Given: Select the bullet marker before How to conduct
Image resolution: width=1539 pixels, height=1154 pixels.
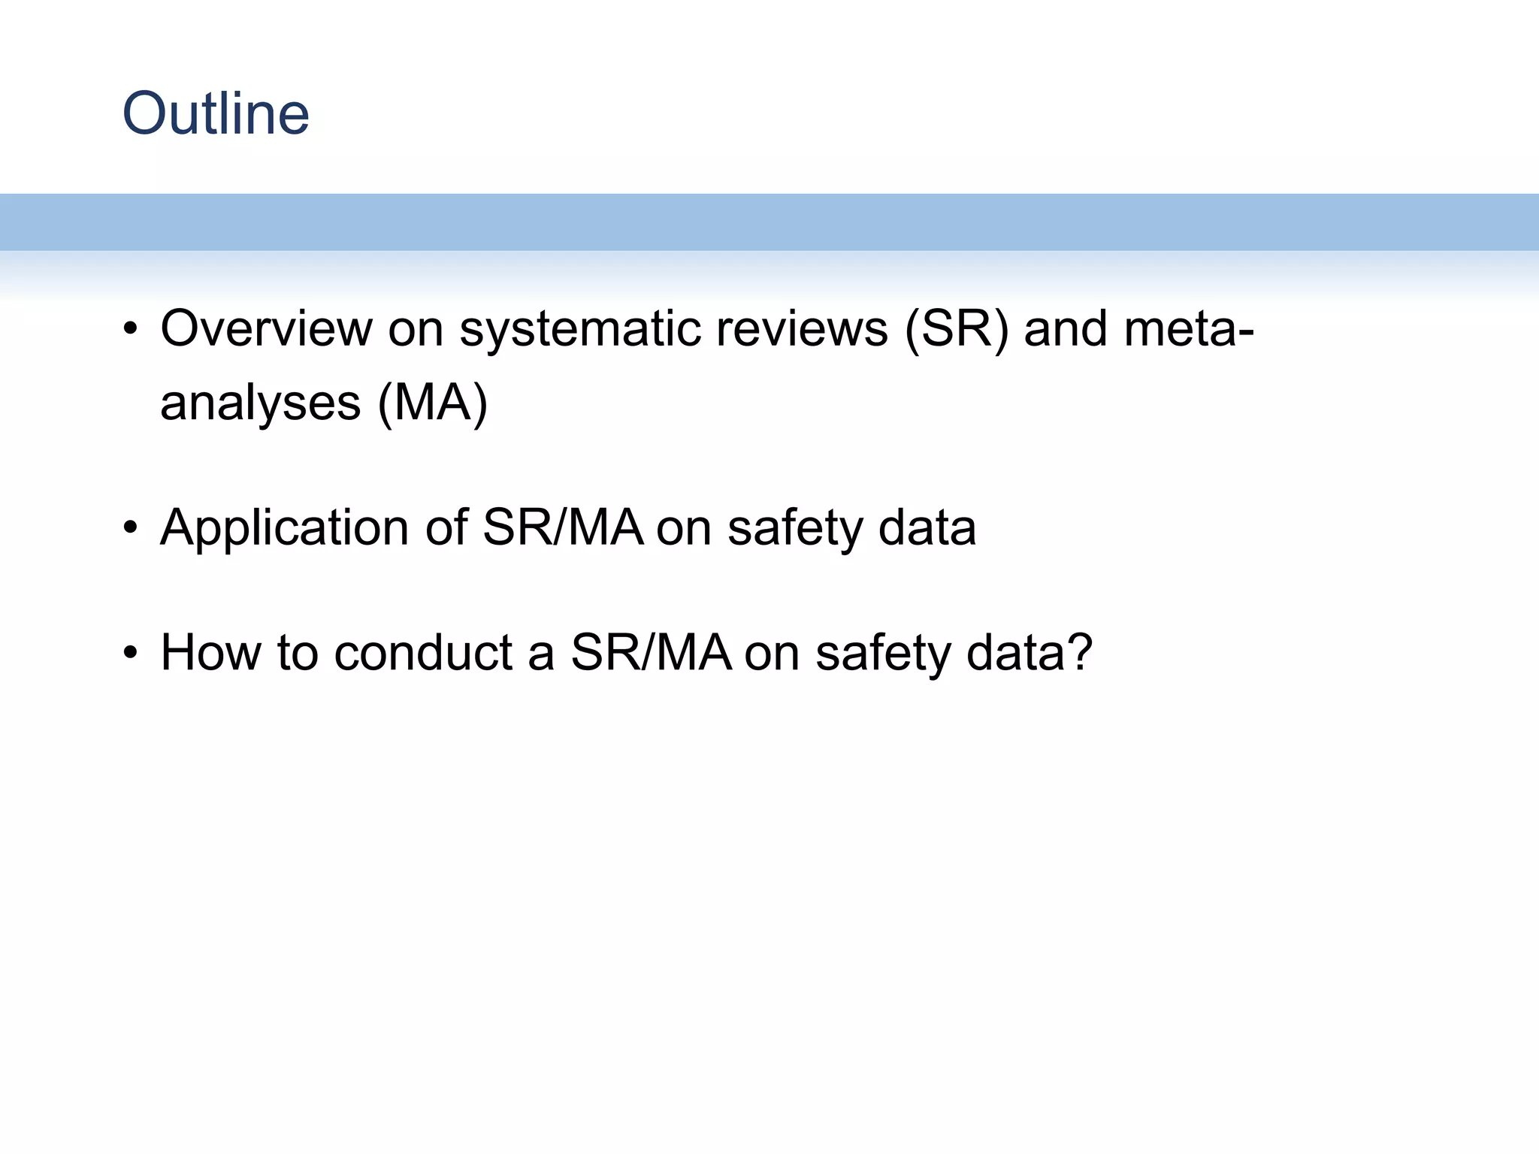Looking at the screenshot, I should (x=131, y=653).
